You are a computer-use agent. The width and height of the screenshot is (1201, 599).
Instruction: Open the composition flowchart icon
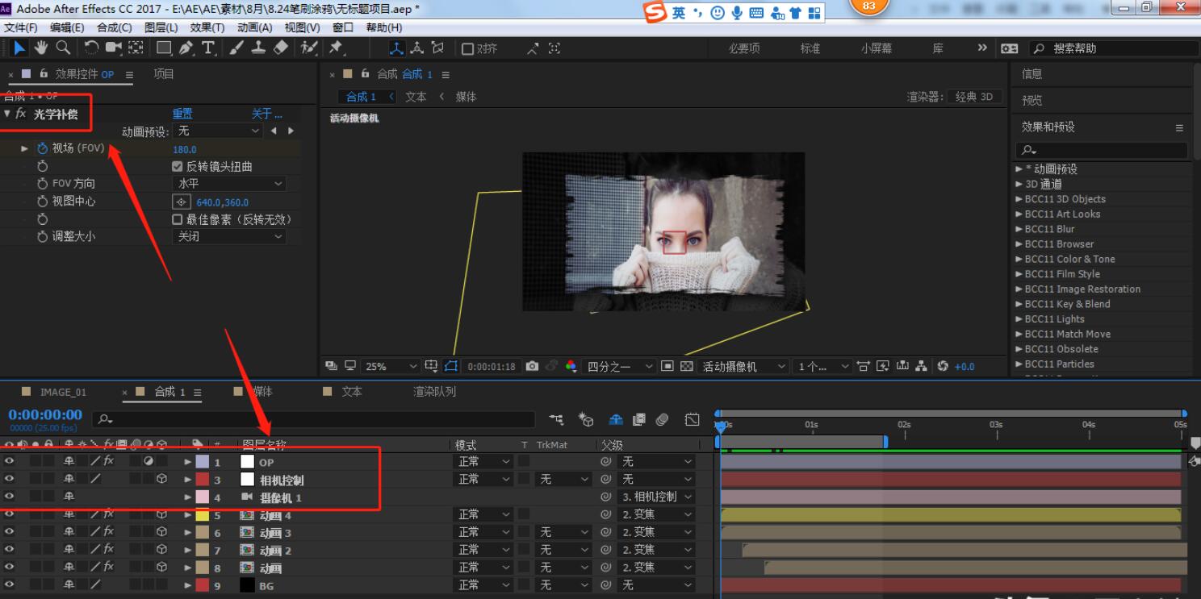922,366
